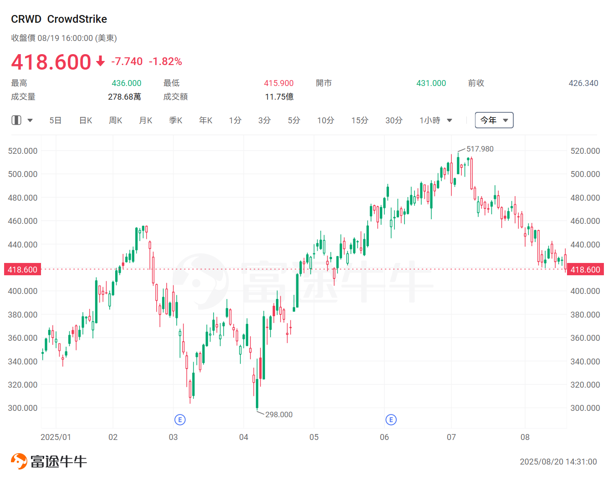The width and height of the screenshot is (608, 480).
Task: Open the 今年 time range dropdown
Action: tap(494, 120)
